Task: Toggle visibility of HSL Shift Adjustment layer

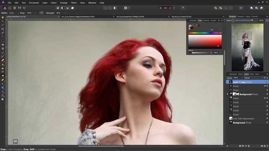Action: tap(267, 118)
